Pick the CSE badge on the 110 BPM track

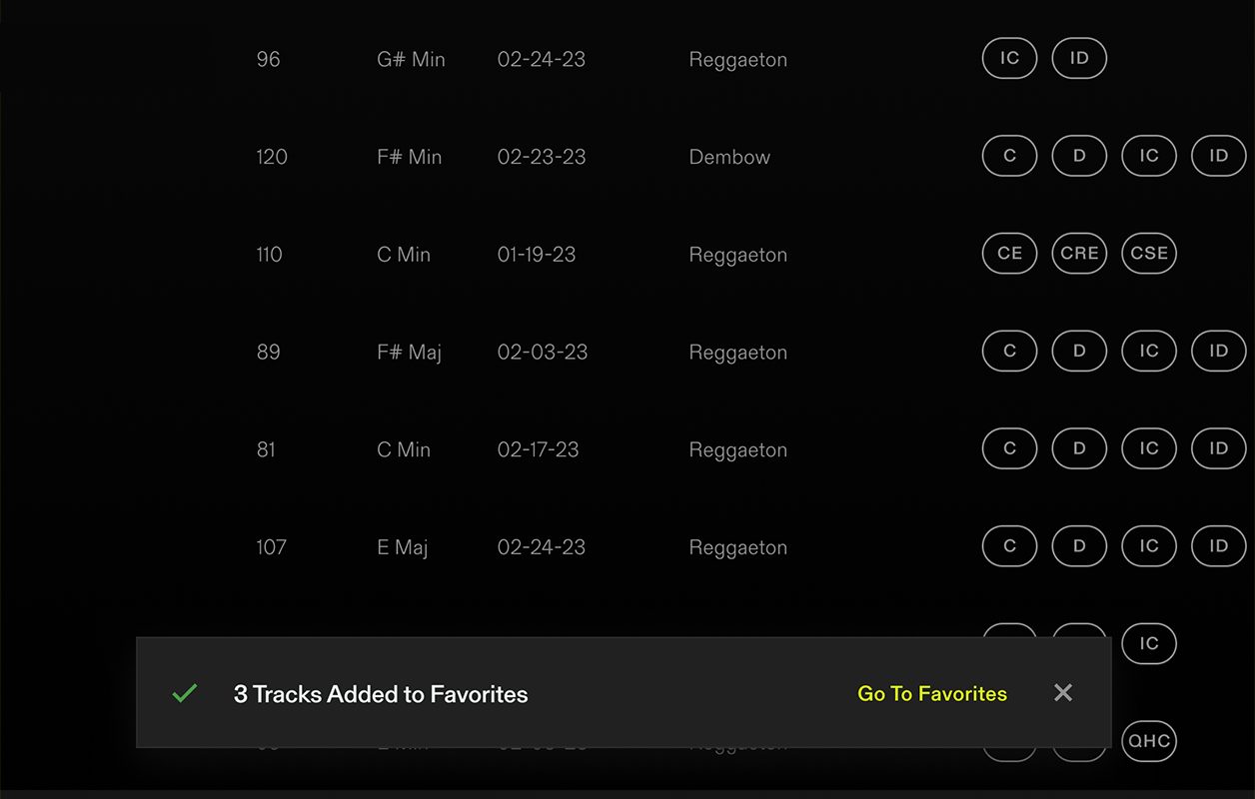(x=1149, y=254)
